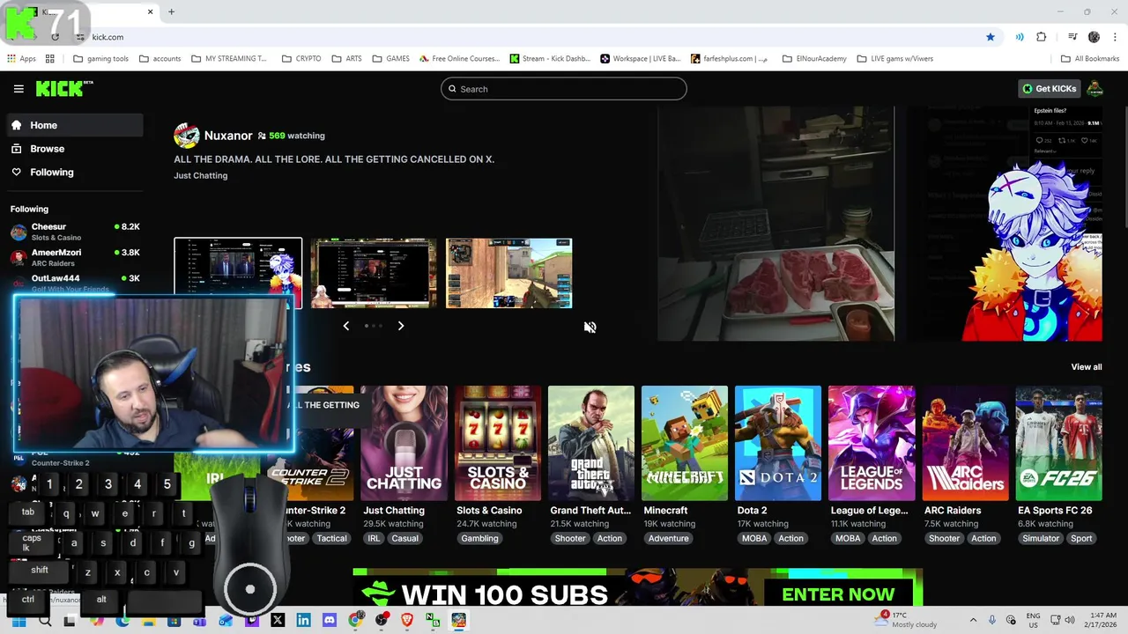This screenshot has height=634, width=1128.
Task: Open Twitch icon in the taskbar
Action: (252, 620)
